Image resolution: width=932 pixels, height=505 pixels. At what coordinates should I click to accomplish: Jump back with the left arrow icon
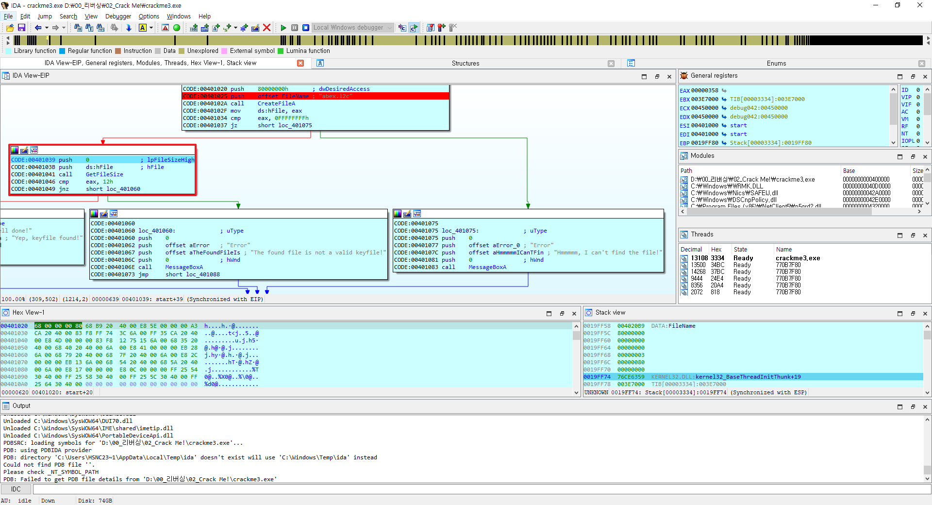(x=38, y=28)
